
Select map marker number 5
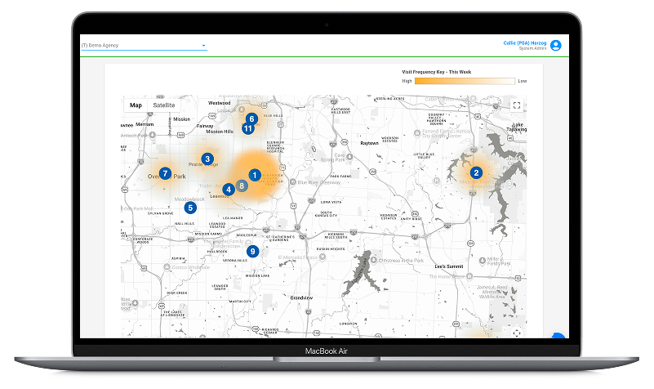click(190, 208)
